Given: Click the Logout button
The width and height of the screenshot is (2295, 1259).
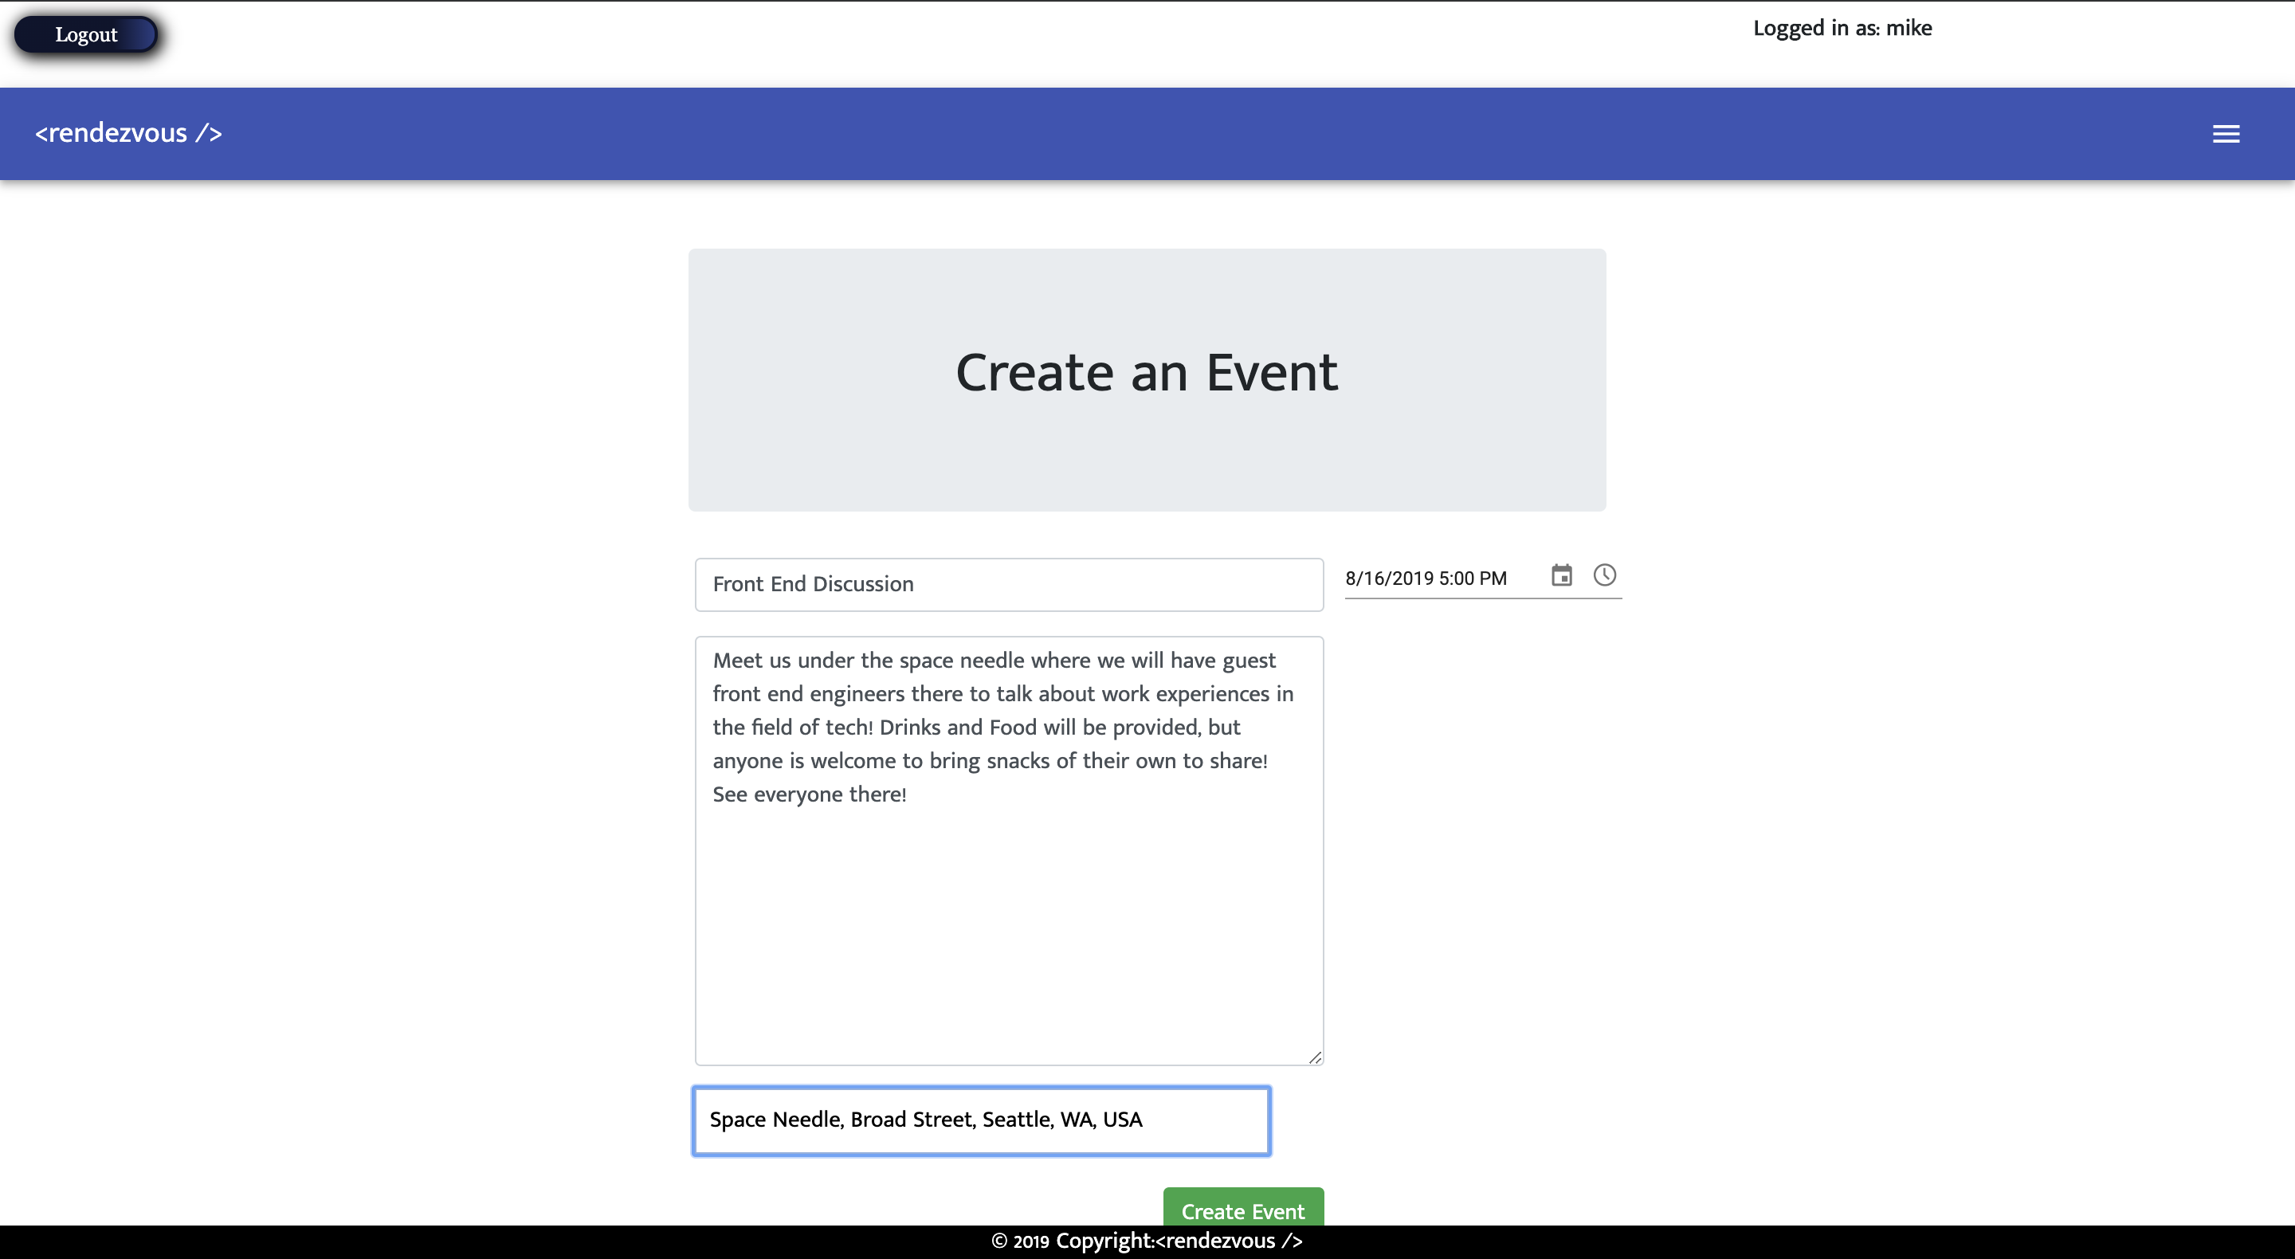Looking at the screenshot, I should [x=86, y=35].
